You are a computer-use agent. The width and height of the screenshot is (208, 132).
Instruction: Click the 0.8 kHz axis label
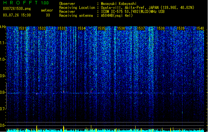(x=3, y=92)
